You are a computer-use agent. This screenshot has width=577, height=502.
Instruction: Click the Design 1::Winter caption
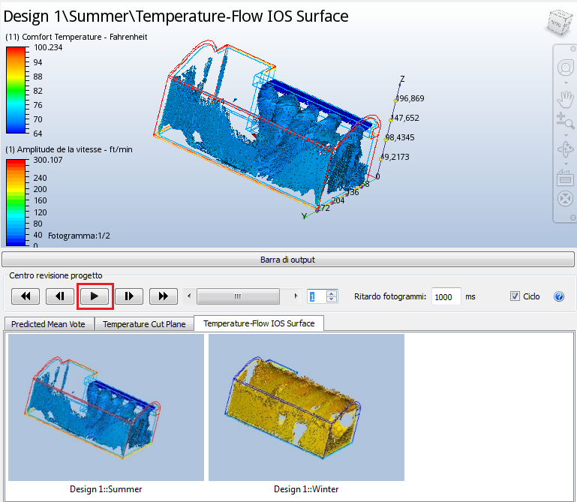click(x=306, y=489)
